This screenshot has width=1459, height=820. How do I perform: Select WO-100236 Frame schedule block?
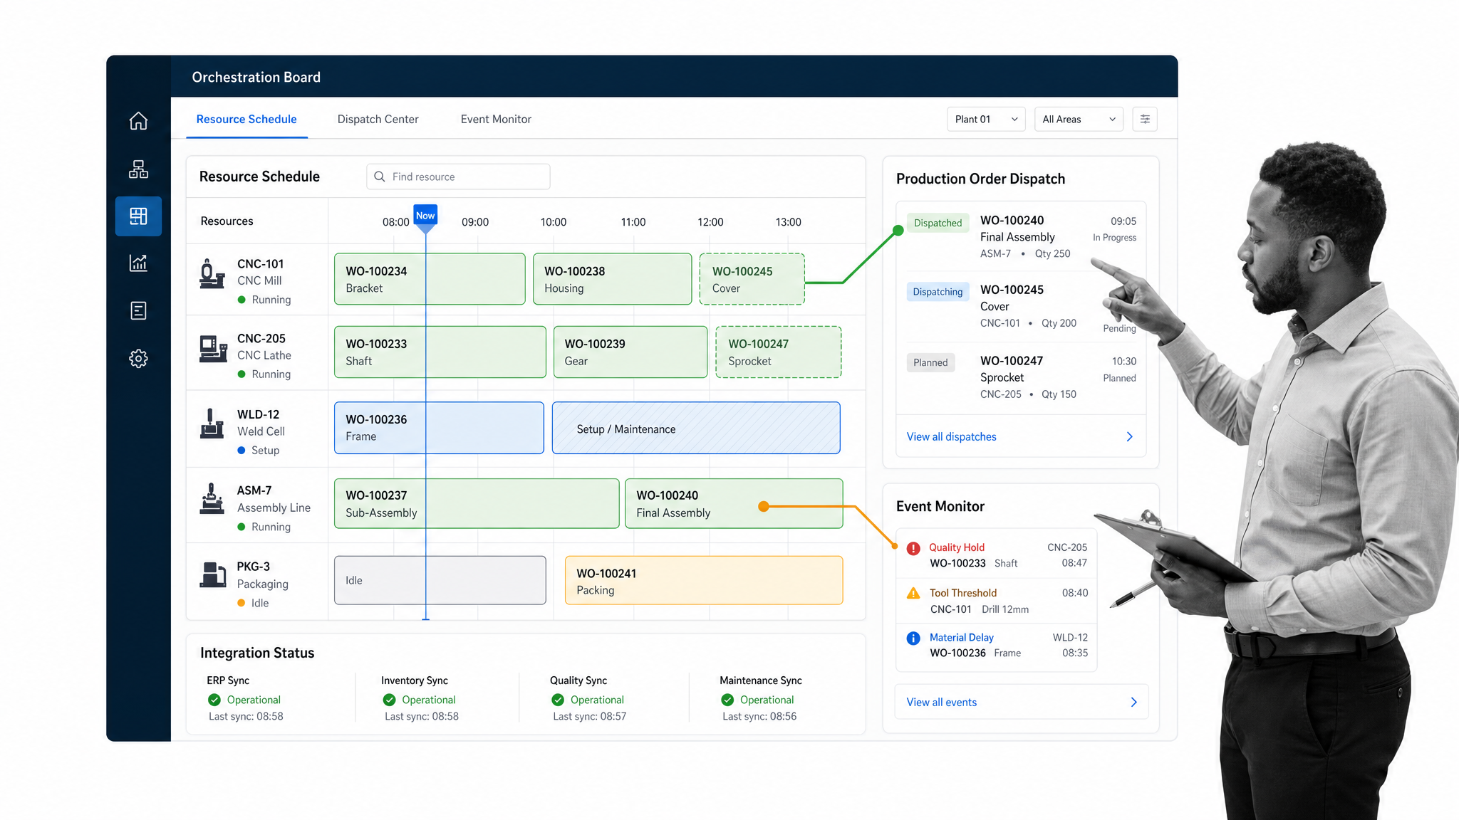click(x=439, y=428)
